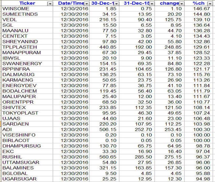
Task: Click the 132.86 percent for SHREYANIND
Action: pos(202,42)
